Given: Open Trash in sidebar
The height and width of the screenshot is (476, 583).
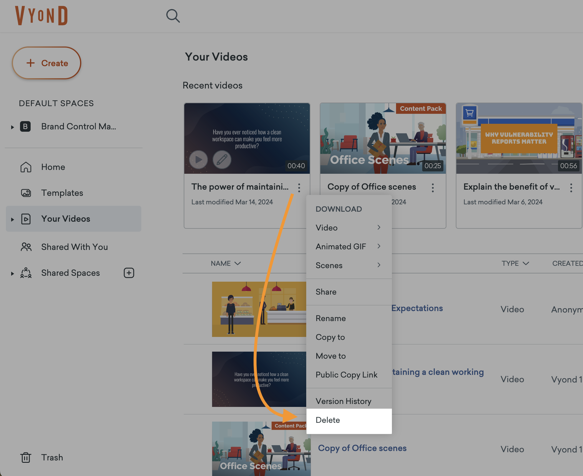Looking at the screenshot, I should click(x=52, y=457).
